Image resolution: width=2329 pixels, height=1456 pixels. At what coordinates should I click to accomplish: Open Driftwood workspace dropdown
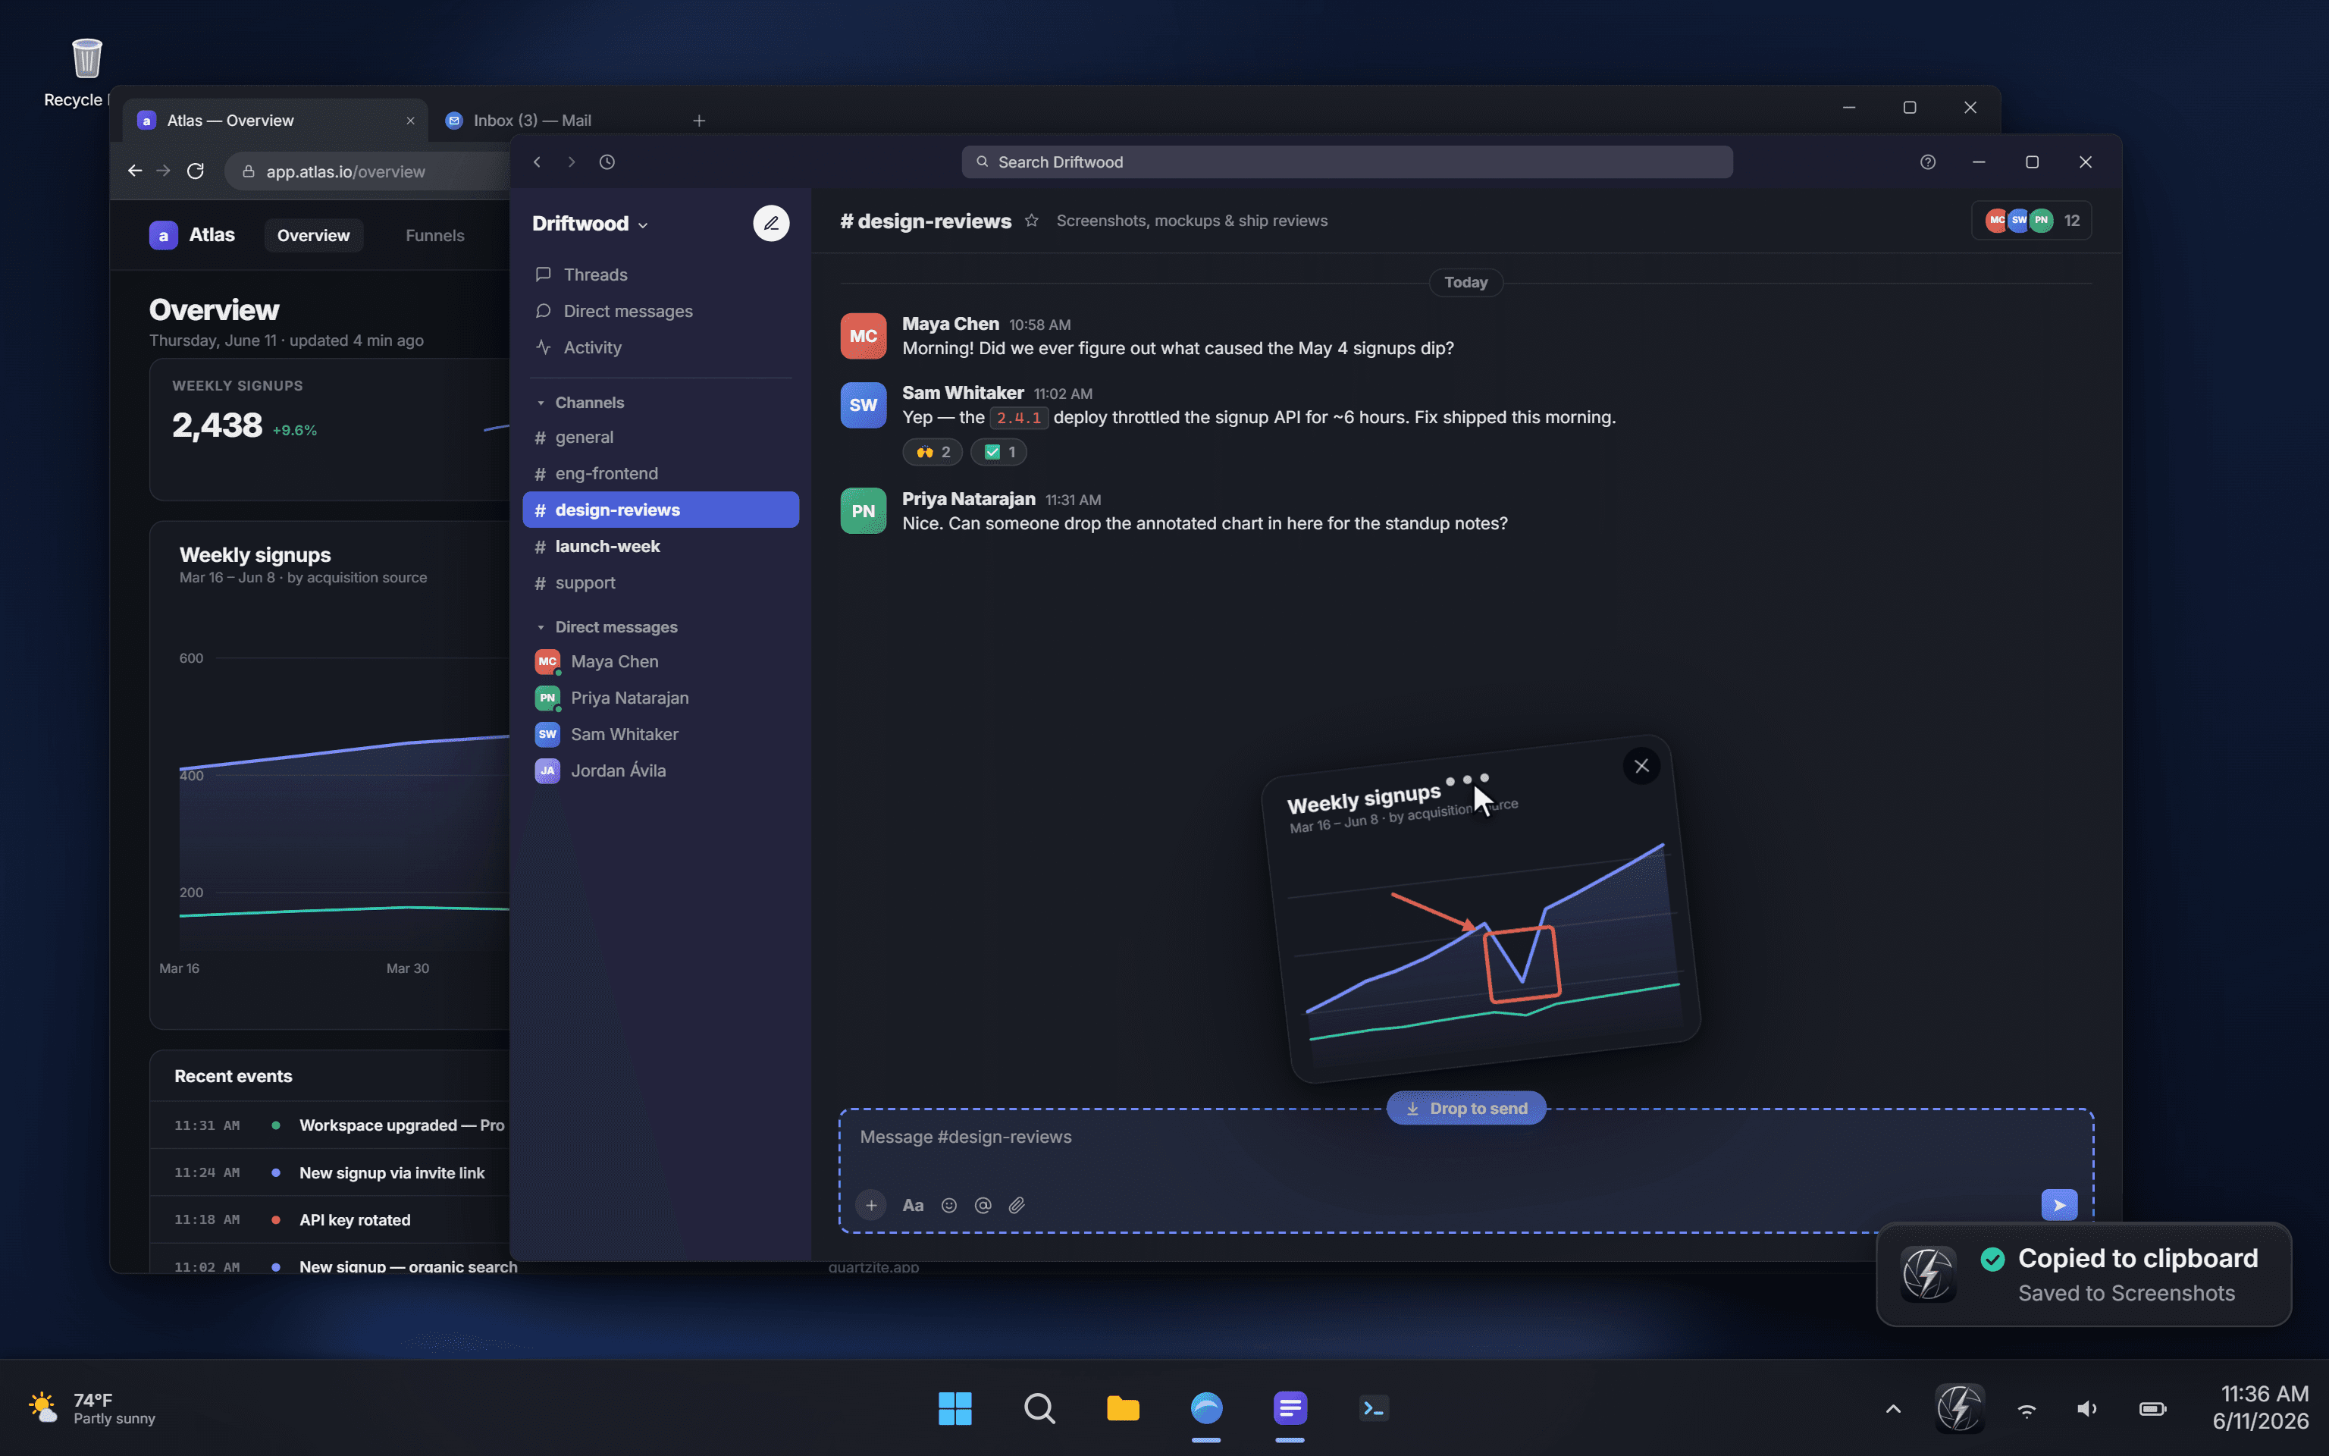pos(590,224)
